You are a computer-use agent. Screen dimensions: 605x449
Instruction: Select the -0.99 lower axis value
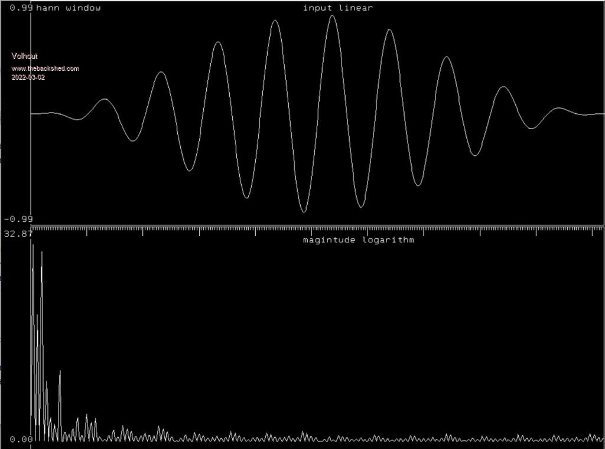pos(19,219)
